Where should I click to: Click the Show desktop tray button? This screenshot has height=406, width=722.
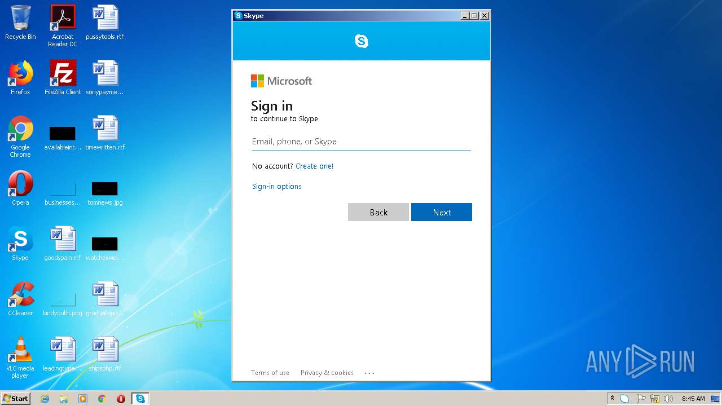715,399
